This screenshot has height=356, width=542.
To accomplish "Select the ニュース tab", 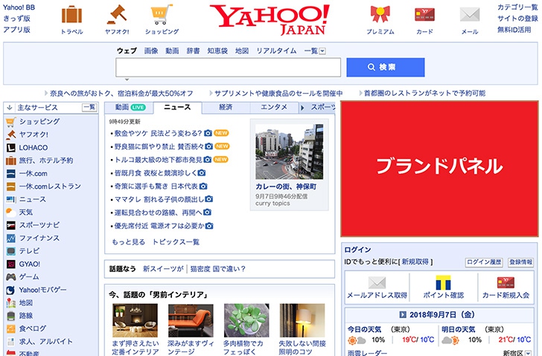I will click(177, 107).
